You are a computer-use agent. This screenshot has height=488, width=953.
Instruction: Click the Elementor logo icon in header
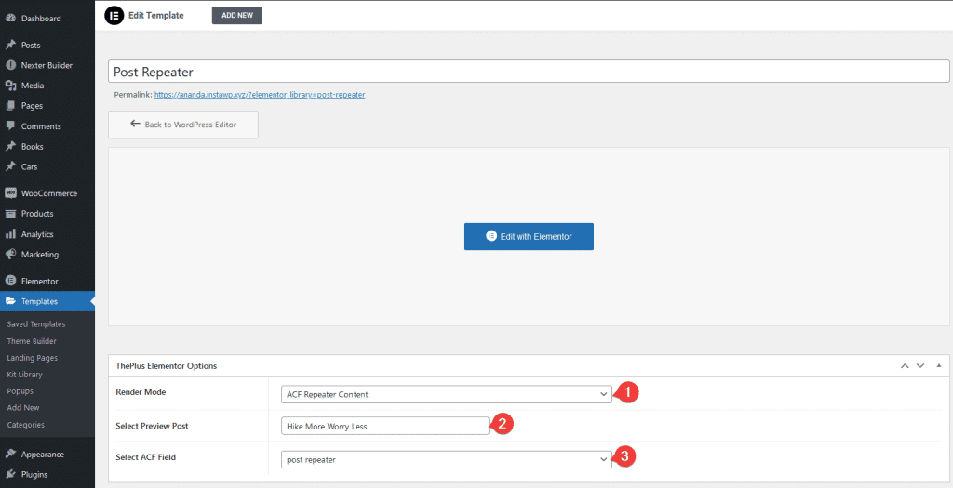114,15
